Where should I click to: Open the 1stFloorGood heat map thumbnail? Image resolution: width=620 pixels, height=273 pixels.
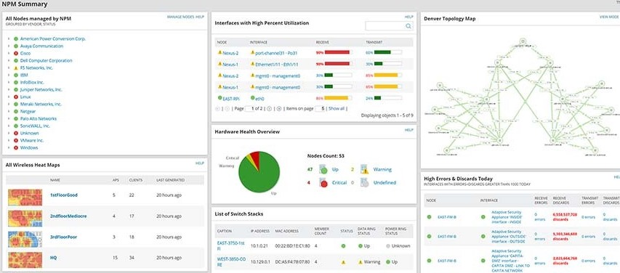click(x=25, y=197)
